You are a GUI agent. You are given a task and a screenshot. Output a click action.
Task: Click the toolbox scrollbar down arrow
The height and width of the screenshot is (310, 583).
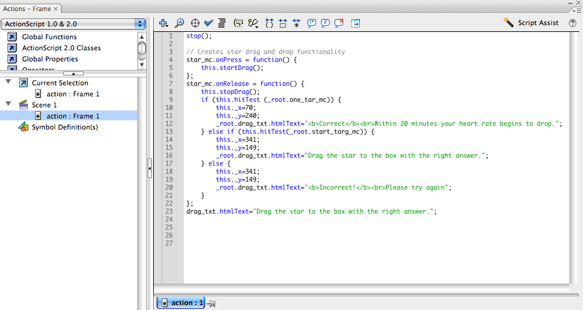(141, 65)
